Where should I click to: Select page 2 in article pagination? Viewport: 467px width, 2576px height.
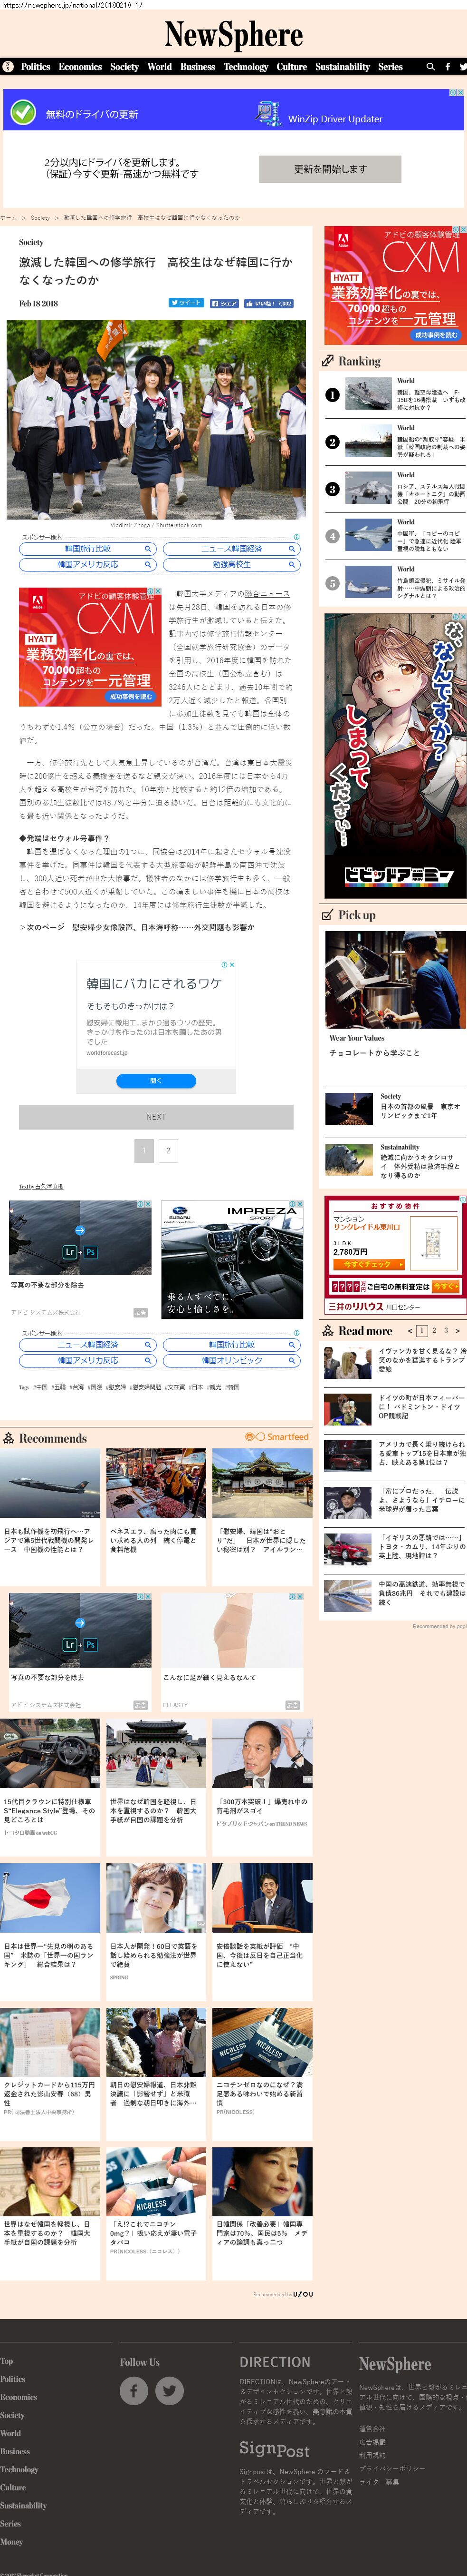point(168,1150)
